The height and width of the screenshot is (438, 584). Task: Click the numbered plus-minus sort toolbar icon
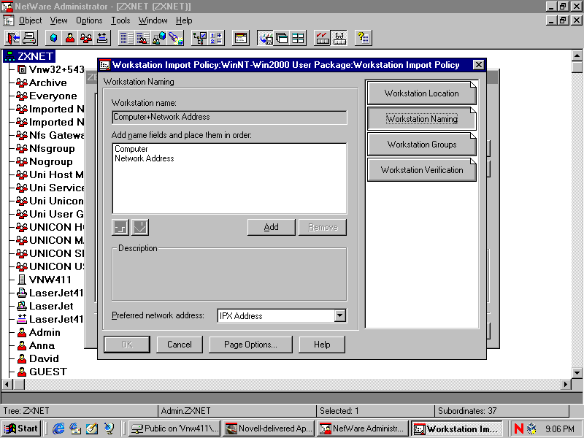216,38
